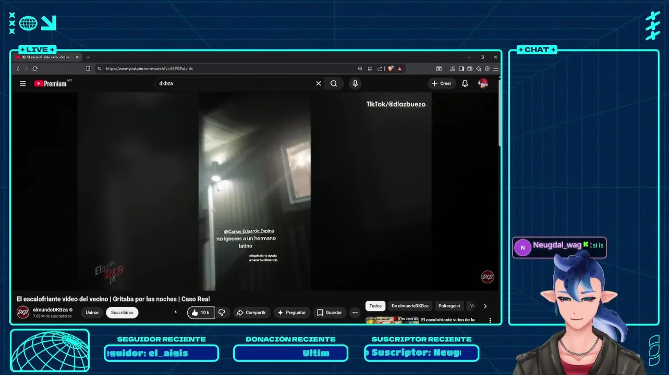Start voice search with microphone icon
The height and width of the screenshot is (375, 669).
[355, 83]
